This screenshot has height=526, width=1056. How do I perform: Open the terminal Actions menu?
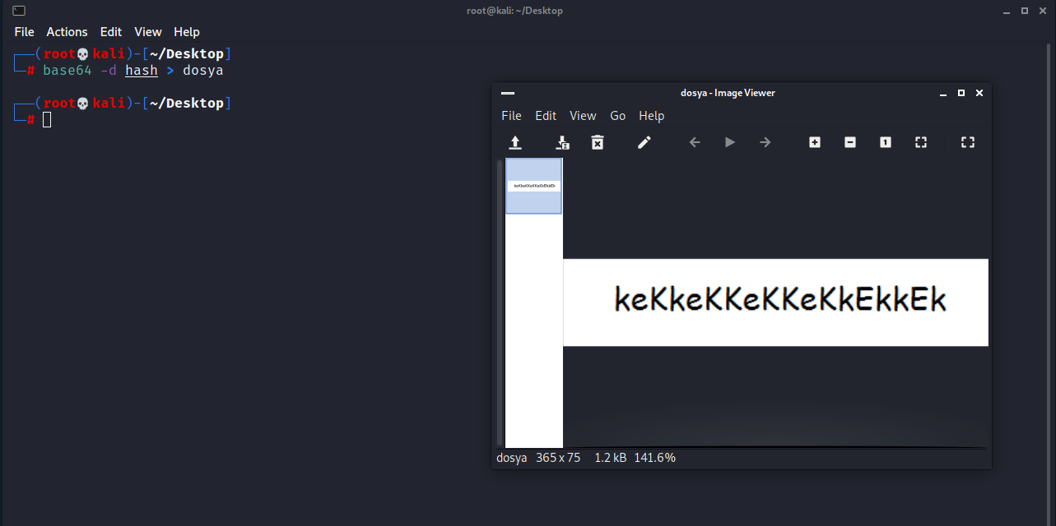tap(67, 31)
